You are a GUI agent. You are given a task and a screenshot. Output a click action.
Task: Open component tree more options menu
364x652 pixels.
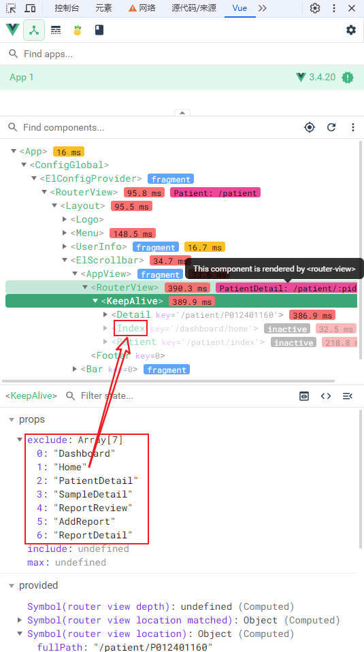pos(353,127)
